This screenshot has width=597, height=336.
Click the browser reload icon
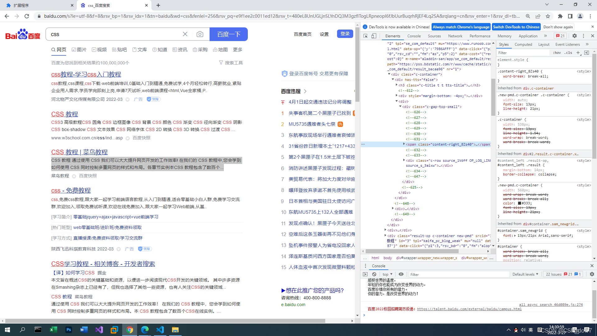tap(27, 16)
